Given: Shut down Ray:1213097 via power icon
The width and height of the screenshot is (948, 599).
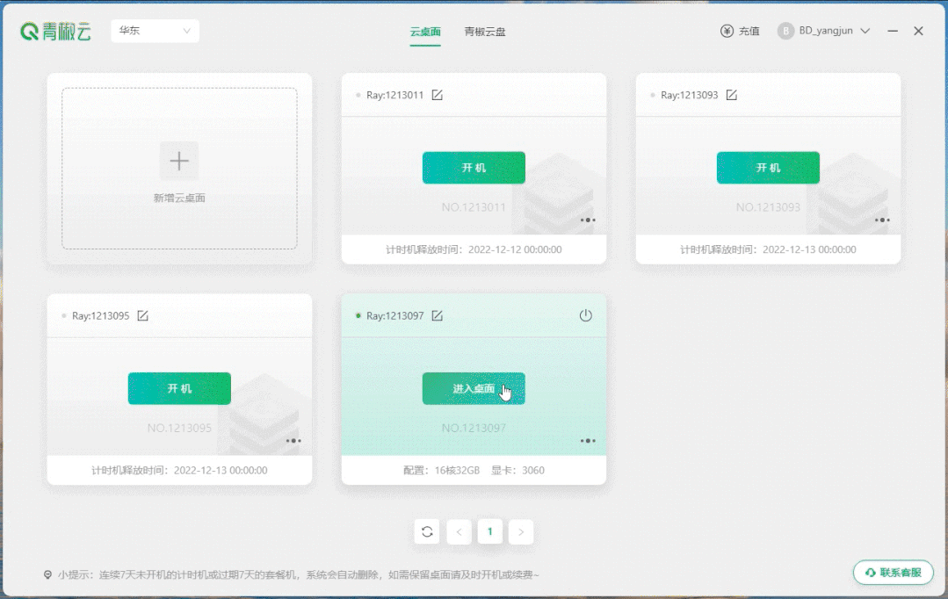Looking at the screenshot, I should pyautogui.click(x=585, y=315).
